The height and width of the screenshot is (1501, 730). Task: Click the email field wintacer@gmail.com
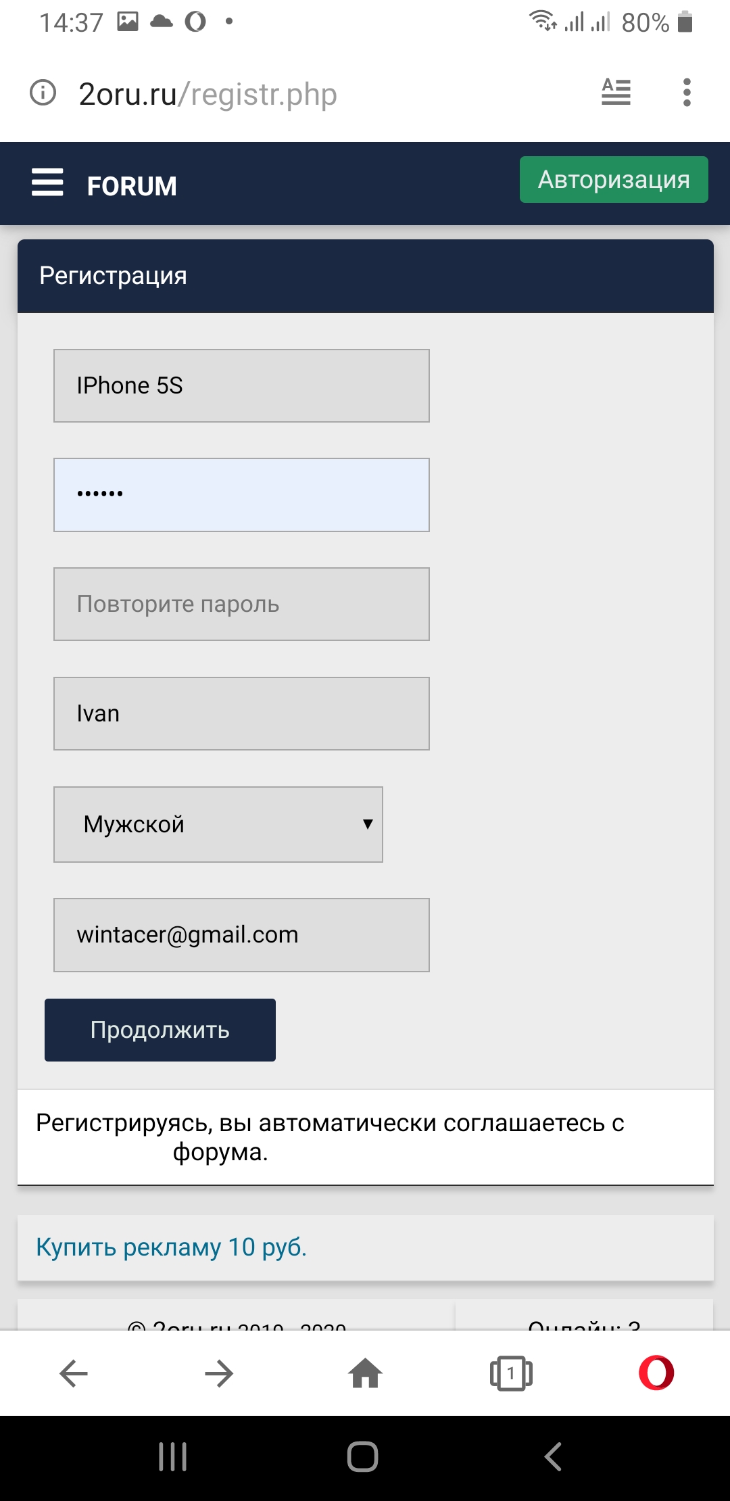point(241,934)
